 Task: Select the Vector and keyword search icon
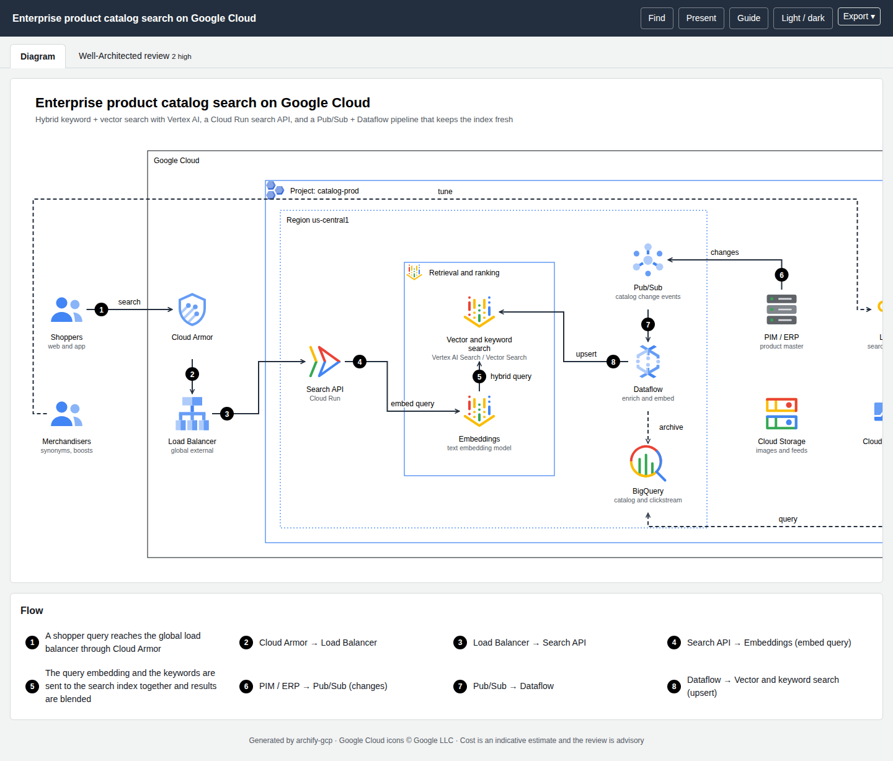click(x=479, y=312)
